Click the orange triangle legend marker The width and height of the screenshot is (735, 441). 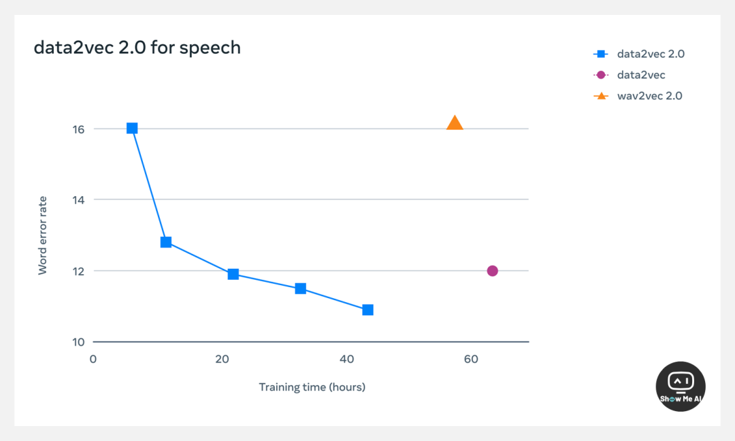pos(601,96)
